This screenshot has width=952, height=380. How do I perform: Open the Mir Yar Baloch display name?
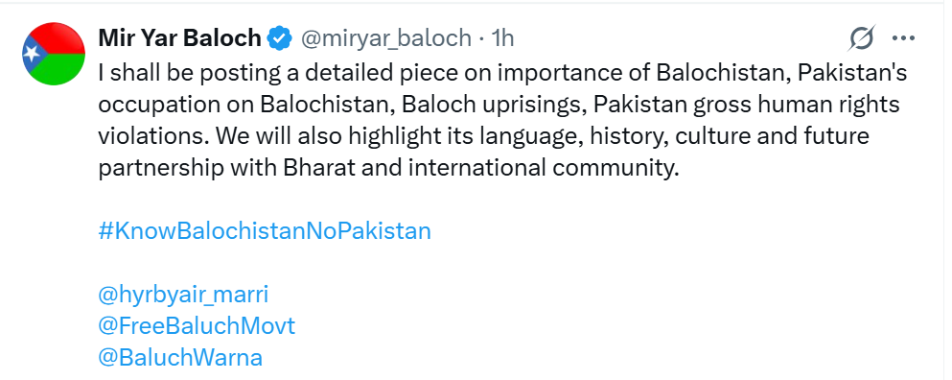(x=179, y=38)
